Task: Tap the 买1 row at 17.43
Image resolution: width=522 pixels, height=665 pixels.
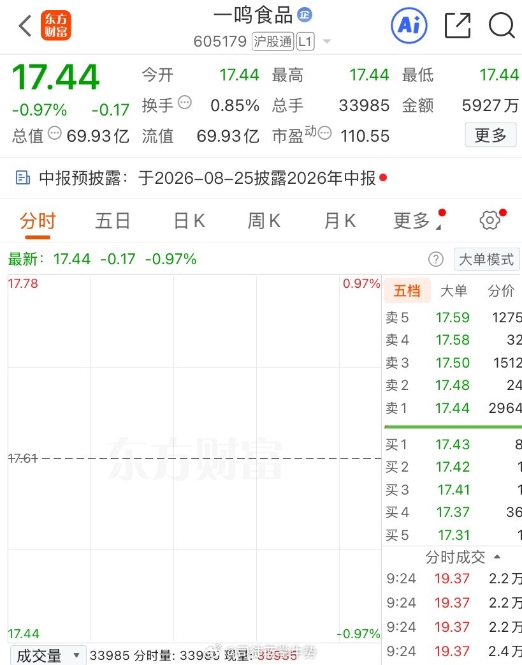Action: (453, 444)
